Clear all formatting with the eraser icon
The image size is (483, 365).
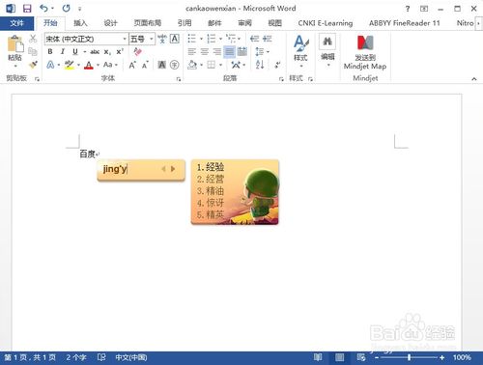138,51
